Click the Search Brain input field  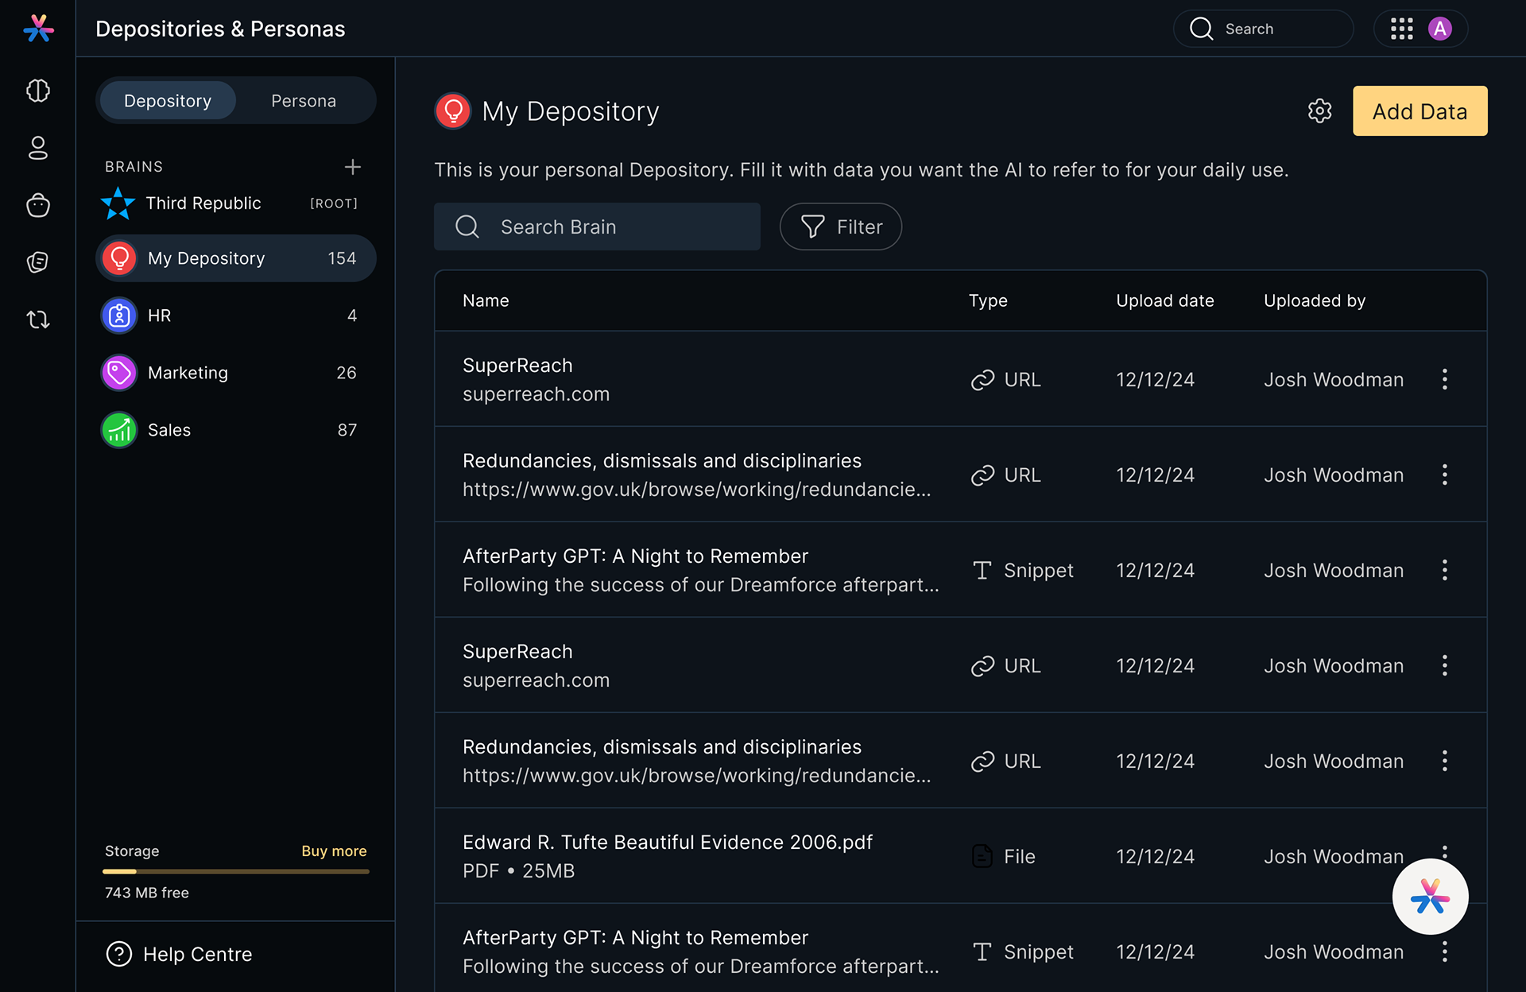[x=597, y=227]
